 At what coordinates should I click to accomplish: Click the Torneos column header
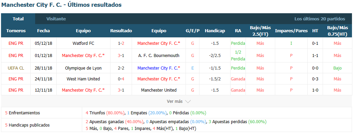[x=16, y=31]
